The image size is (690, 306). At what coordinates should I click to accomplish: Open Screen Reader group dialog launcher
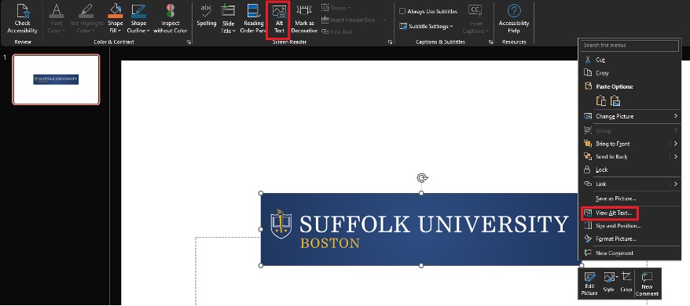click(390, 42)
